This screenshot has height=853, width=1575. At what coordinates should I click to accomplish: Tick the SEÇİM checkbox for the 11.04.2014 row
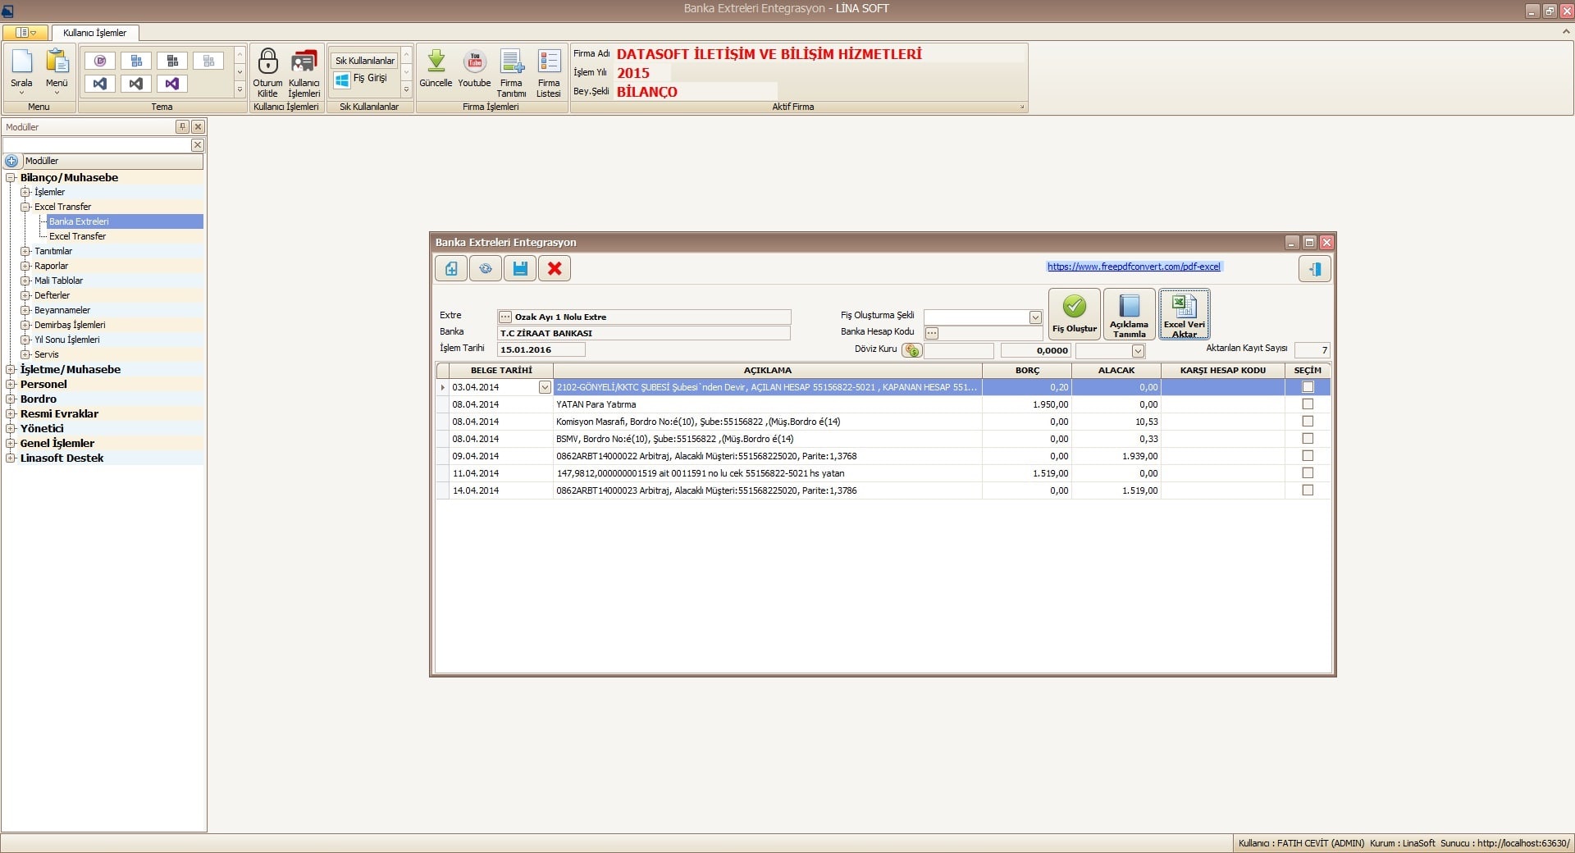click(x=1308, y=473)
